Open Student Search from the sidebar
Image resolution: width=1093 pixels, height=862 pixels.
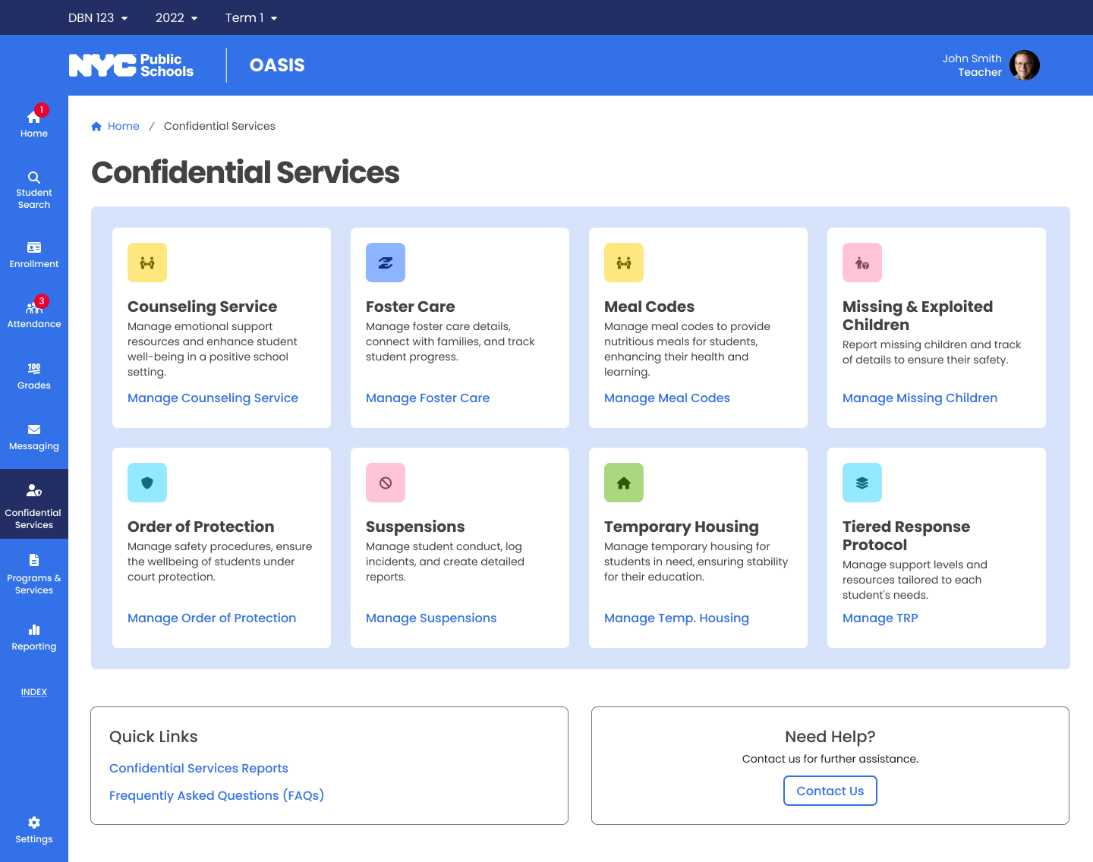click(x=33, y=188)
